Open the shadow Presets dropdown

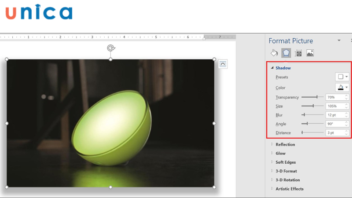pyautogui.click(x=342, y=77)
